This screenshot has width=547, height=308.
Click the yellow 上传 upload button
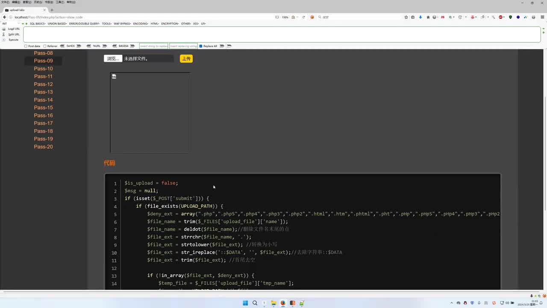[186, 59]
